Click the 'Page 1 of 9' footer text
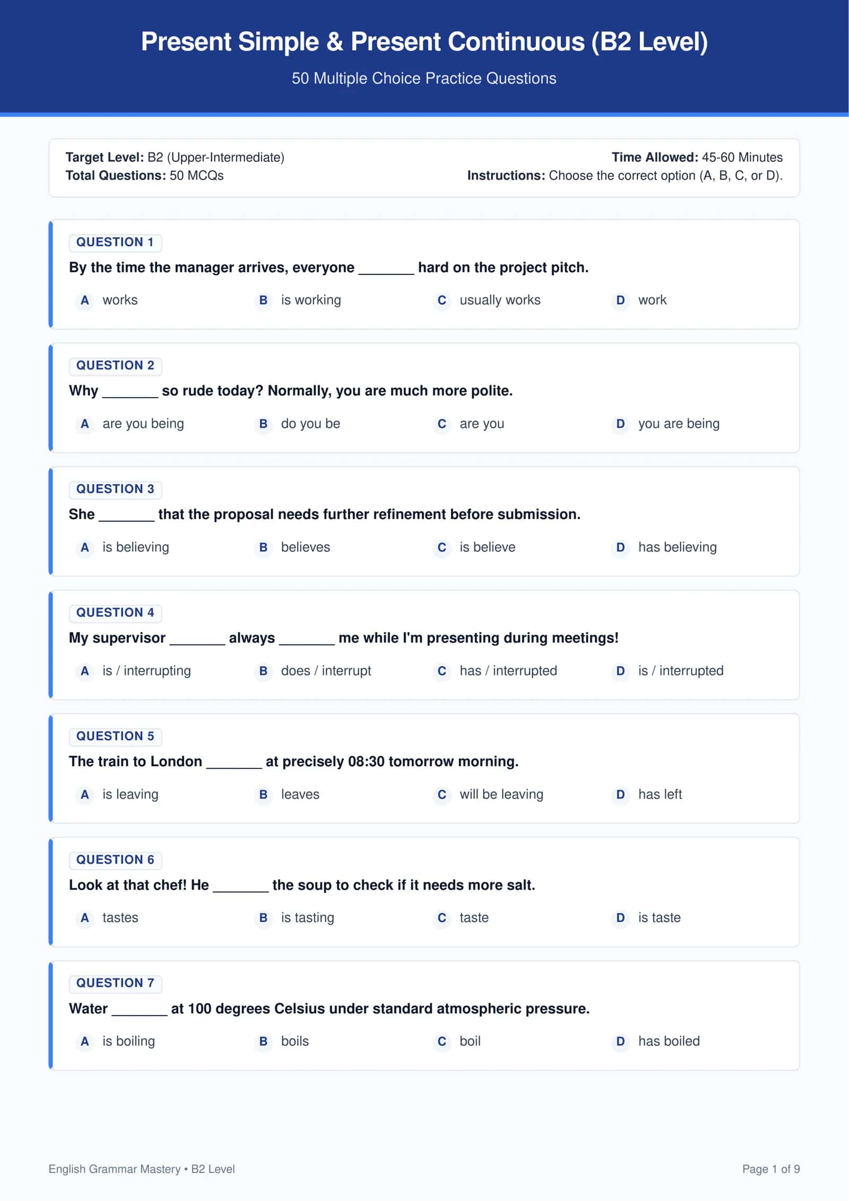The width and height of the screenshot is (849, 1201). click(x=771, y=1169)
